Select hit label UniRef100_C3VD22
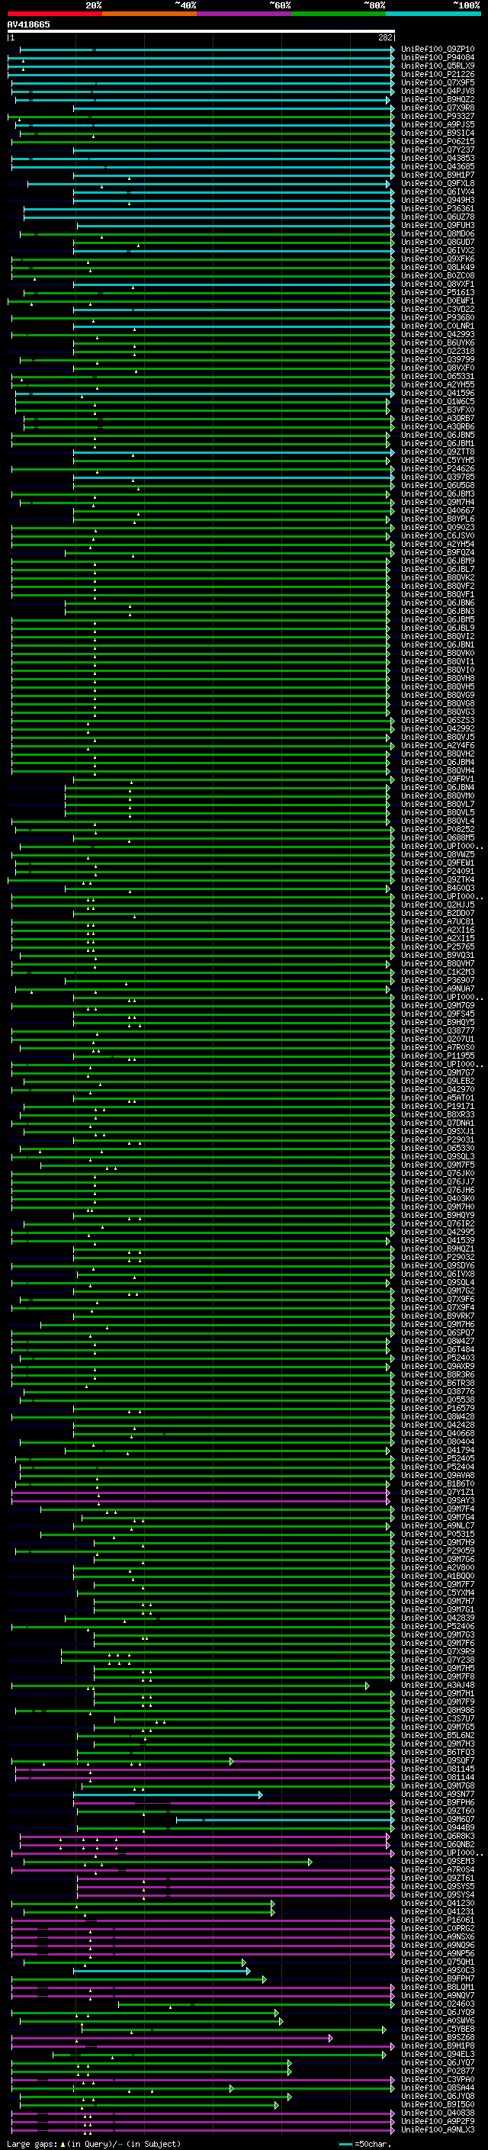The width and height of the screenshot is (488, 2150). pos(438,310)
